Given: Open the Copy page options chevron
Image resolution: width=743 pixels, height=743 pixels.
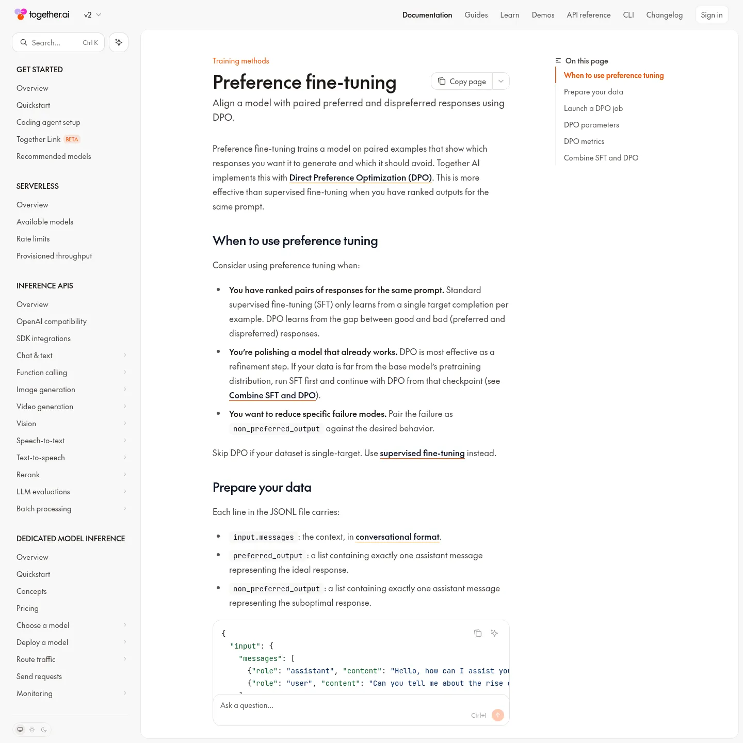Looking at the screenshot, I should coord(501,81).
